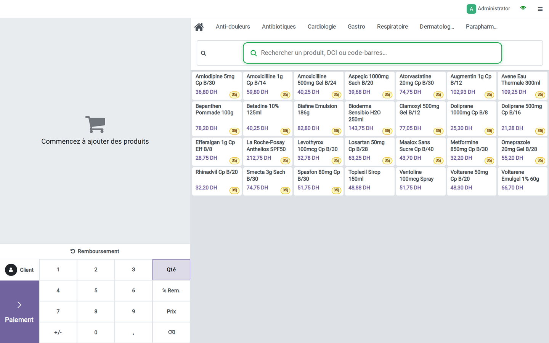
Task: Toggle sign with the +/- key
Action: (x=58, y=332)
